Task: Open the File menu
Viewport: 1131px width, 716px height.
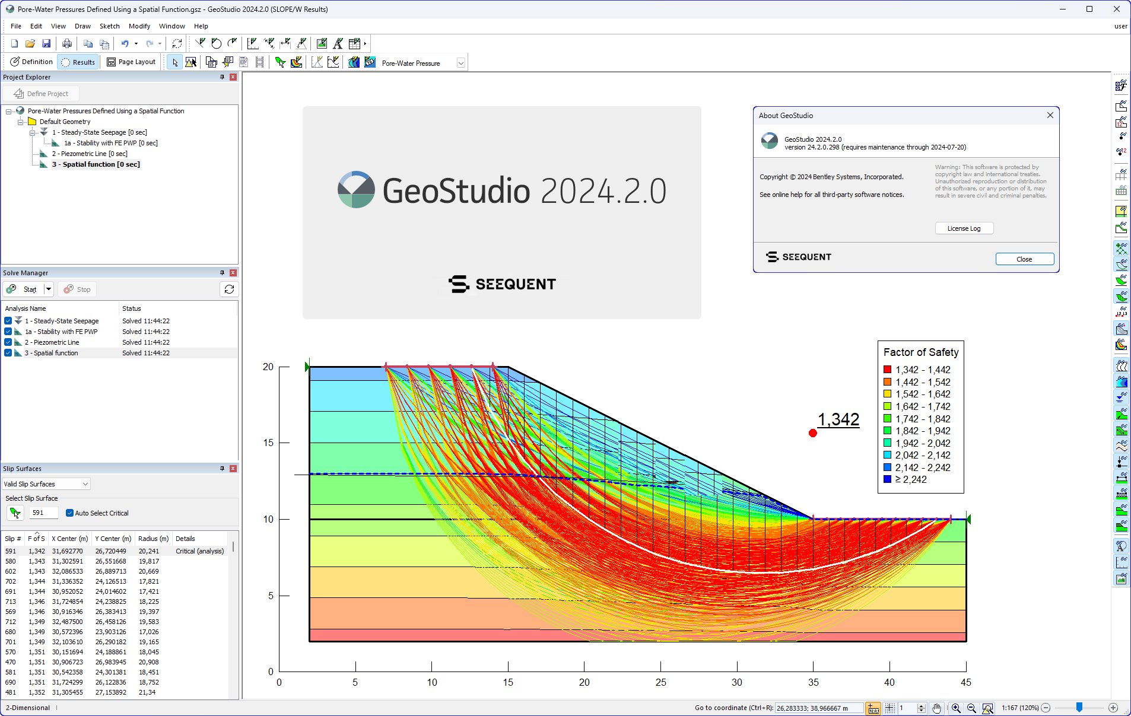Action: pyautogui.click(x=16, y=26)
